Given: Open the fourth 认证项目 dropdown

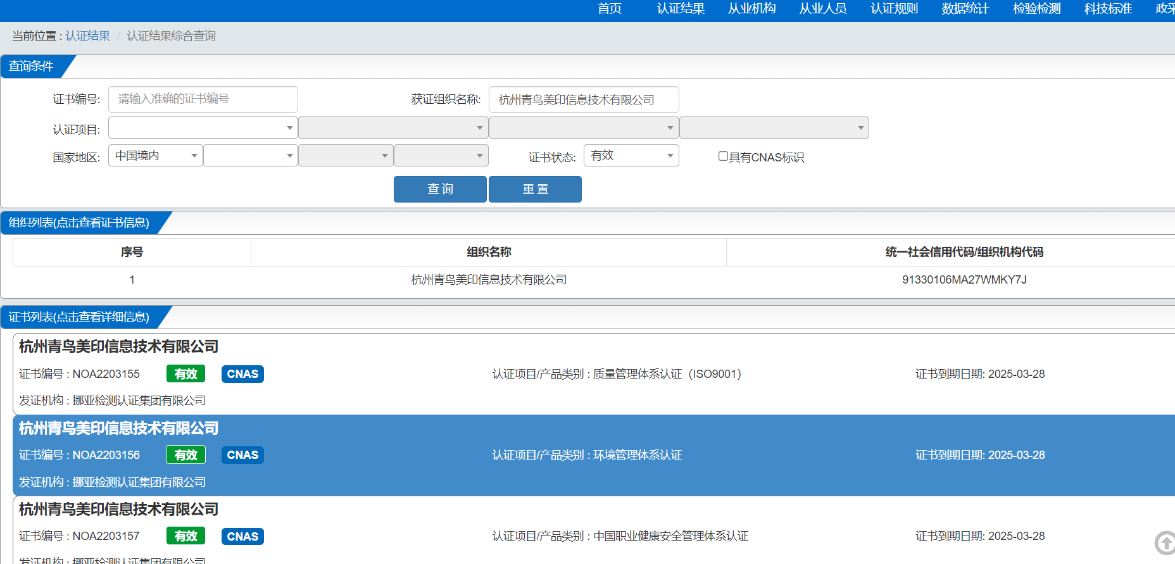Looking at the screenshot, I should pos(774,128).
